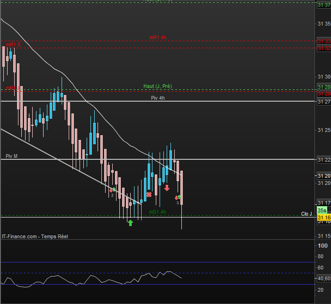
Task: Click the red '31 33' price tag
Action: click(324, 41)
